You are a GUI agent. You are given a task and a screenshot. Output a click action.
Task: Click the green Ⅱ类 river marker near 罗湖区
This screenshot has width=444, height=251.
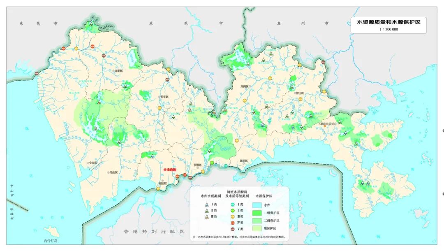[x=212, y=163]
